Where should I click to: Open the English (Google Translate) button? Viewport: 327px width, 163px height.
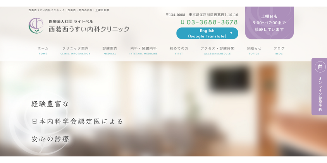pos(207,33)
